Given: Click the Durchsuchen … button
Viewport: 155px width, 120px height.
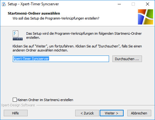Looking at the screenshot, I should pos(127,59).
